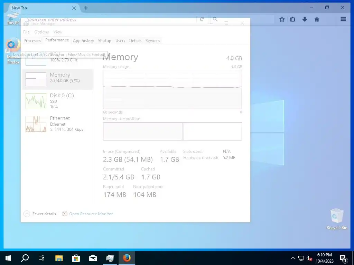Open the Recycle Bin desktop icon
The image size is (354, 265).
pyautogui.click(x=337, y=219)
